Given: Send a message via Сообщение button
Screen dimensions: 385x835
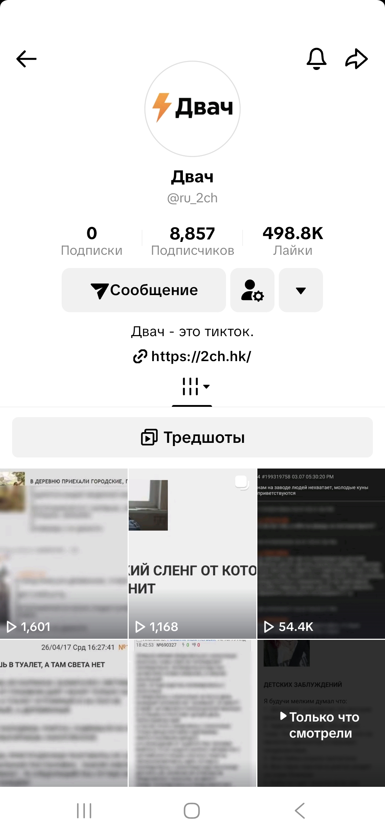Looking at the screenshot, I should (144, 290).
